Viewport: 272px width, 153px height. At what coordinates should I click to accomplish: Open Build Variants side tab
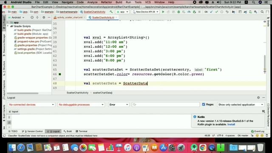click(4, 113)
